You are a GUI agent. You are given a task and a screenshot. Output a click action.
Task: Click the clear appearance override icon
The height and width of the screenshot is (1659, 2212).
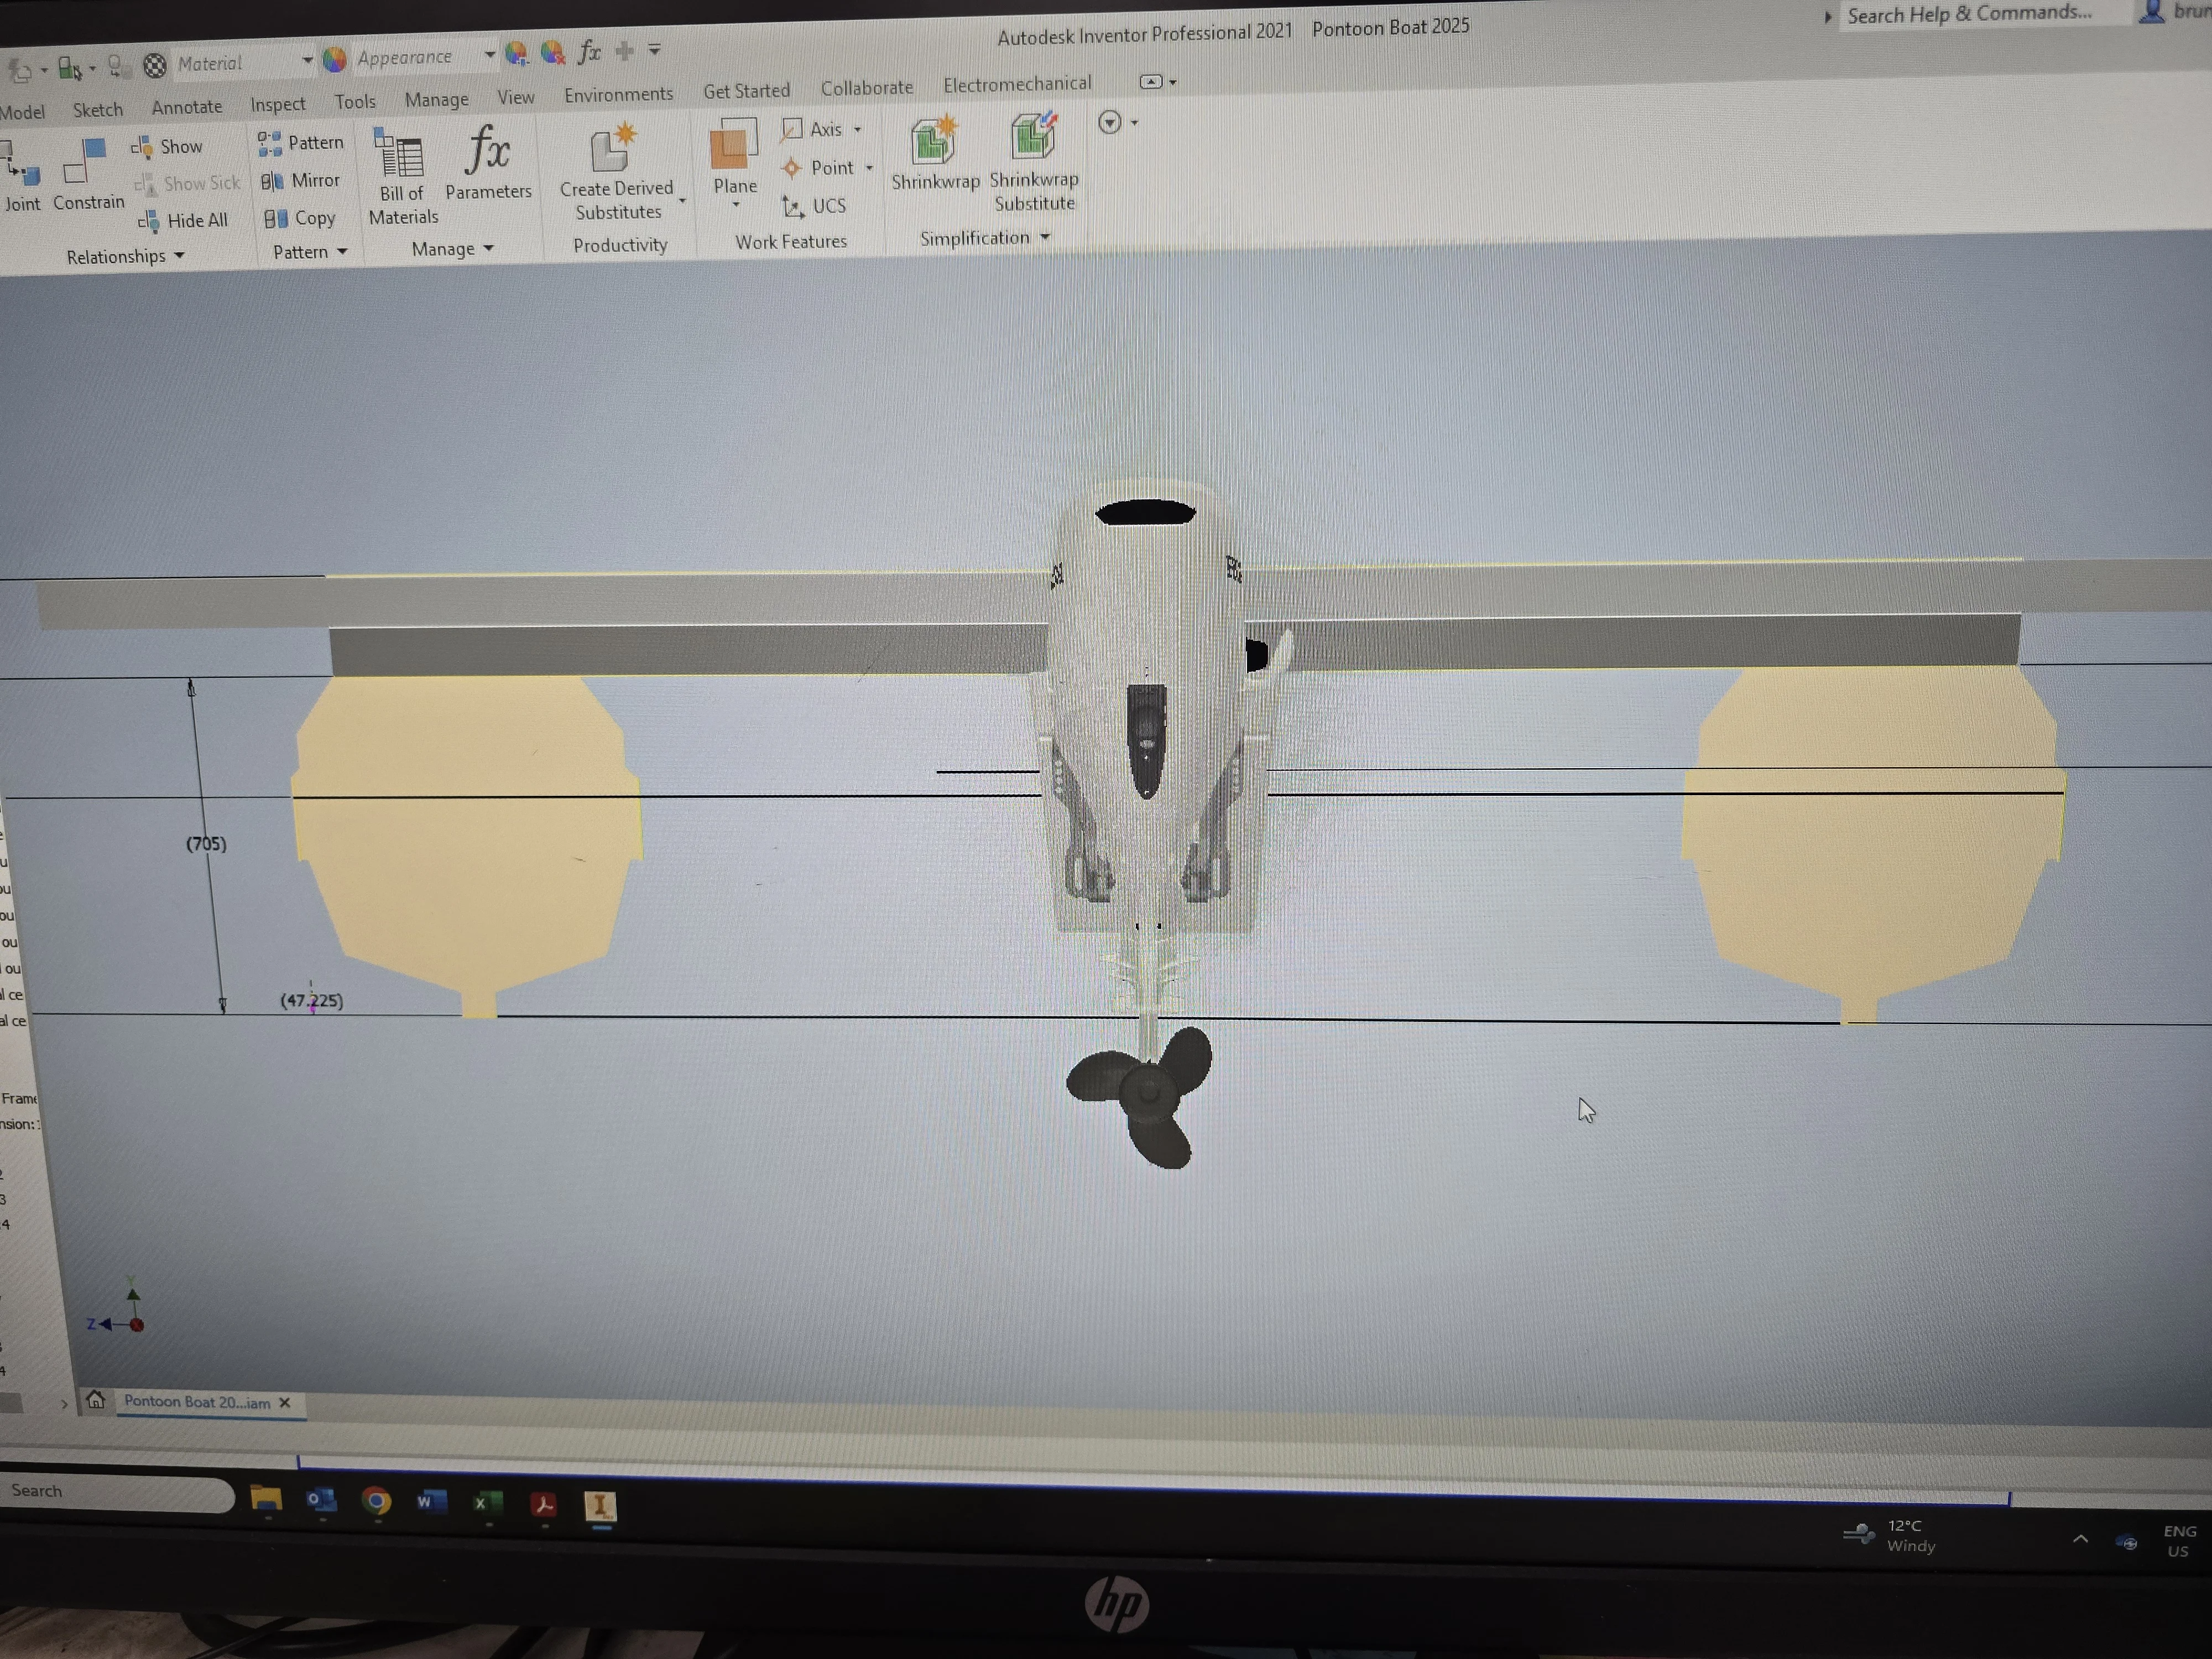[x=553, y=52]
